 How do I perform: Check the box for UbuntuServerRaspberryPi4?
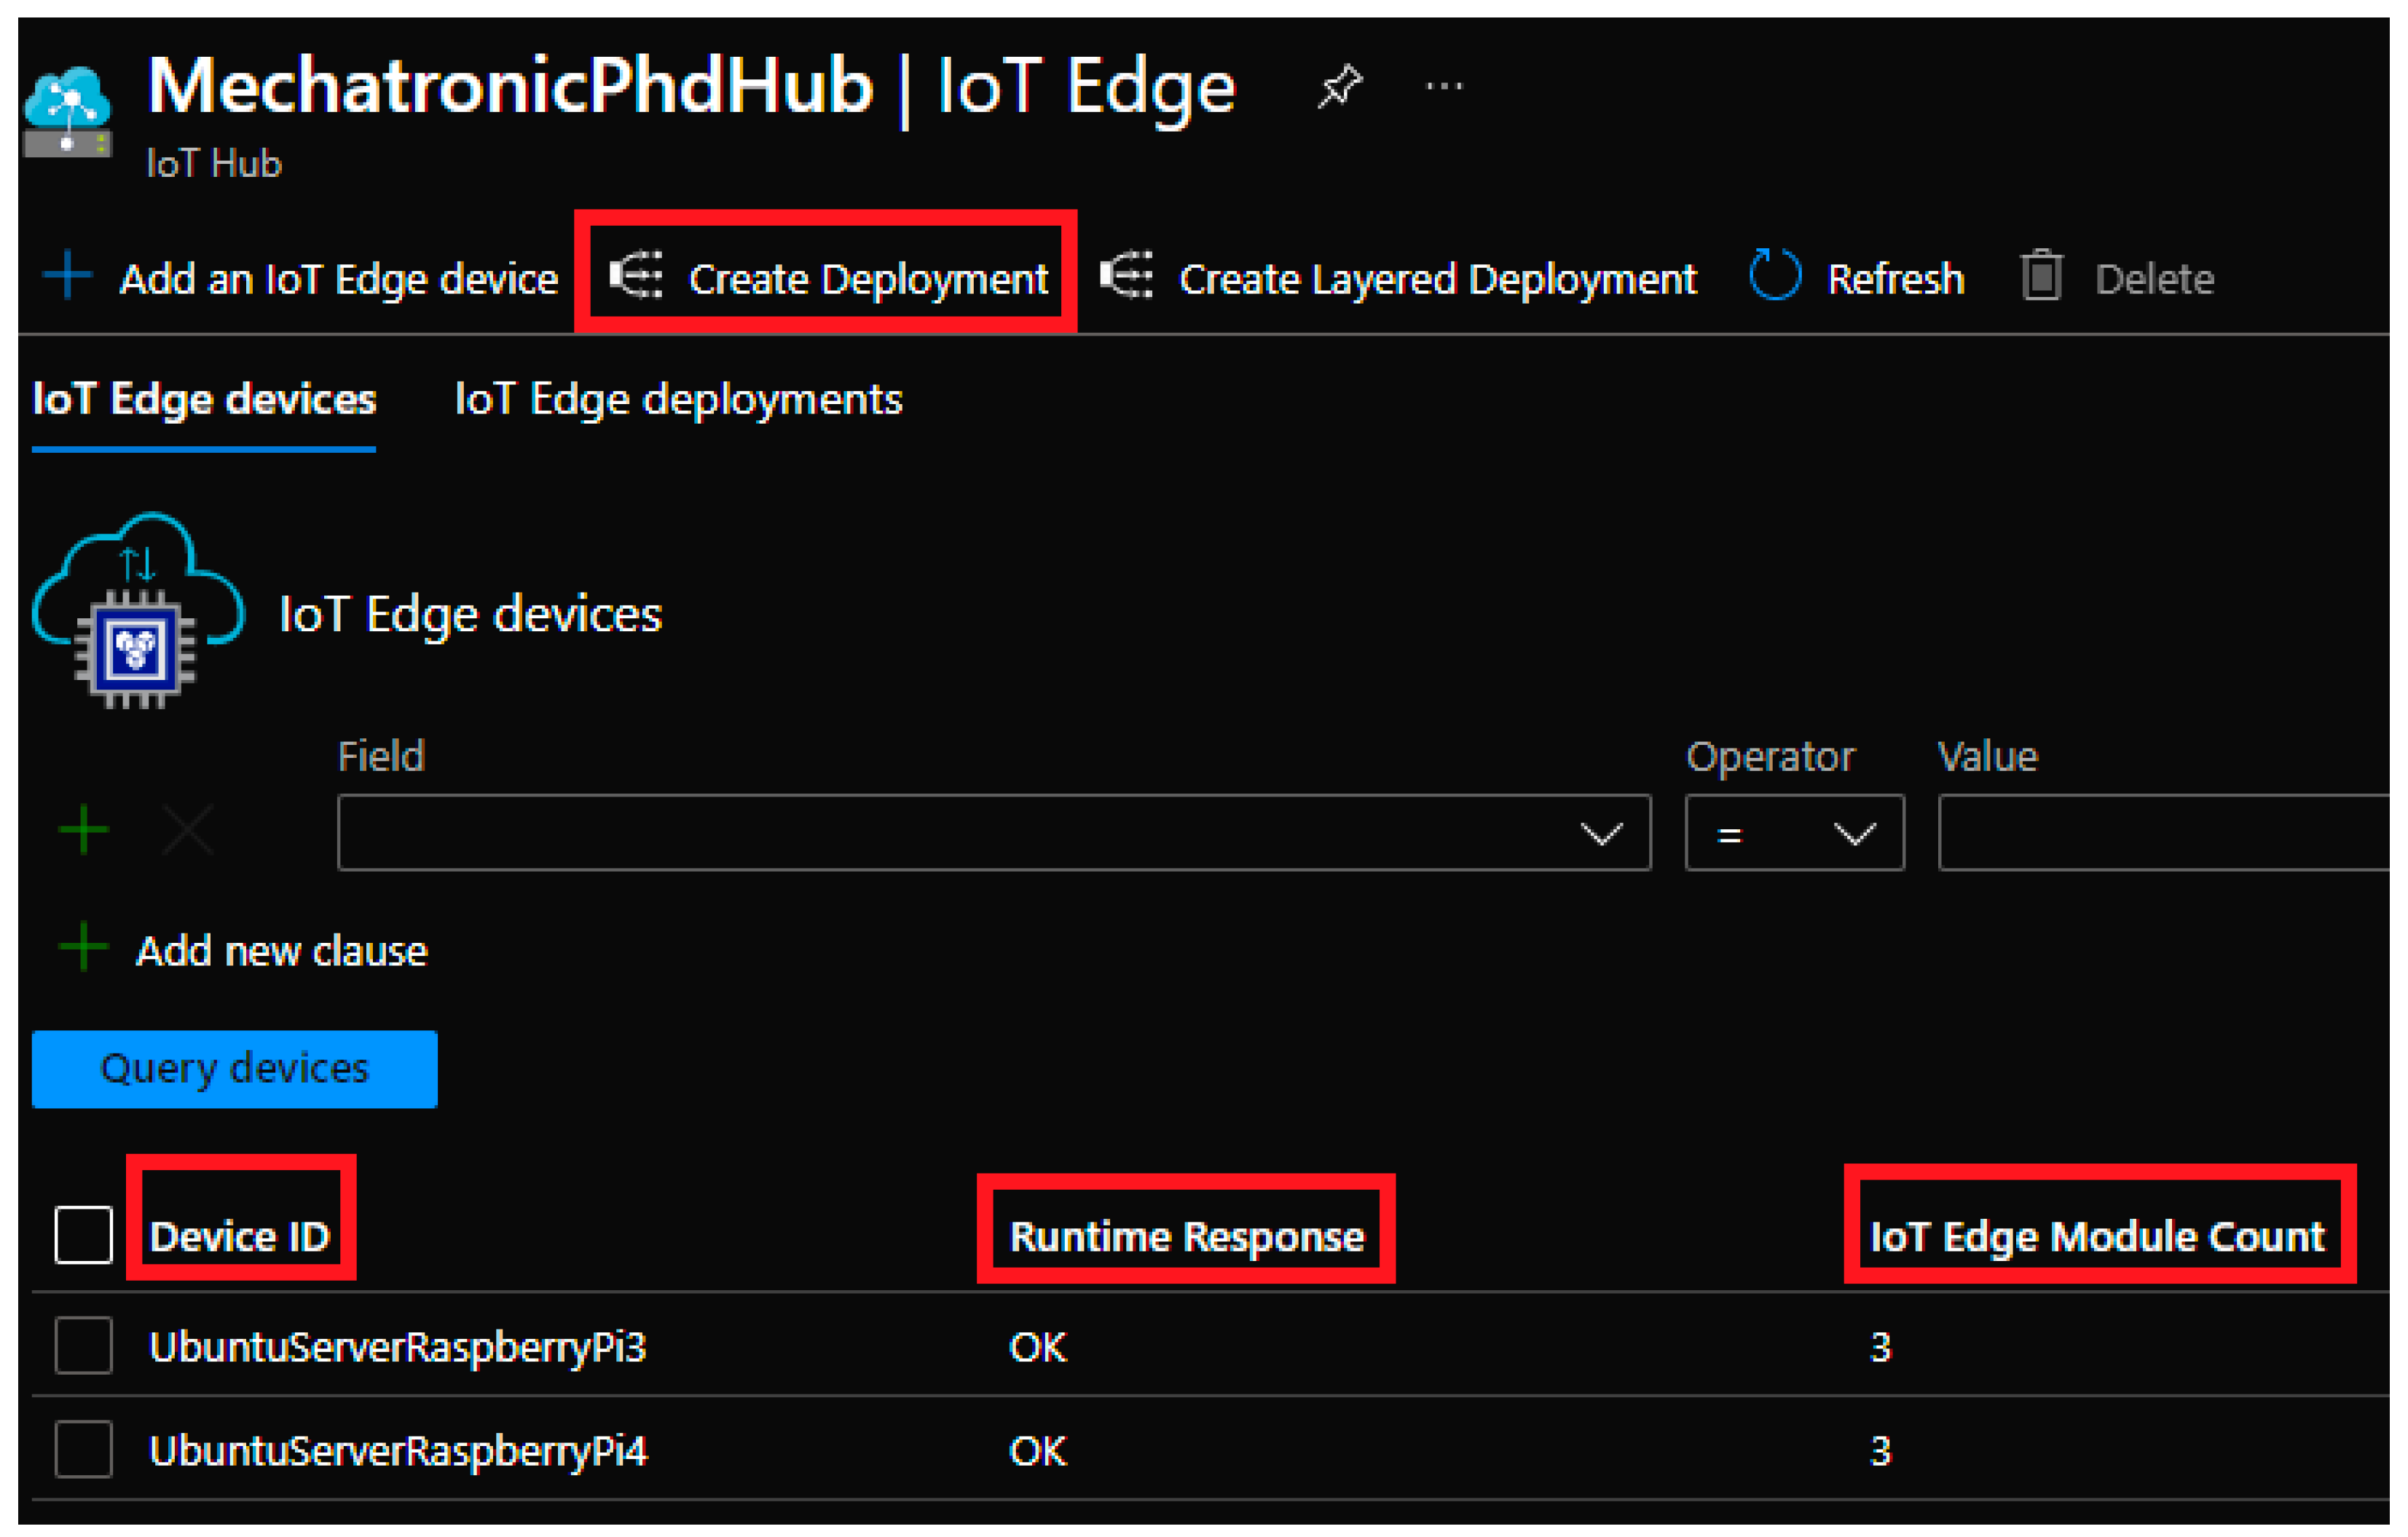83,1449
